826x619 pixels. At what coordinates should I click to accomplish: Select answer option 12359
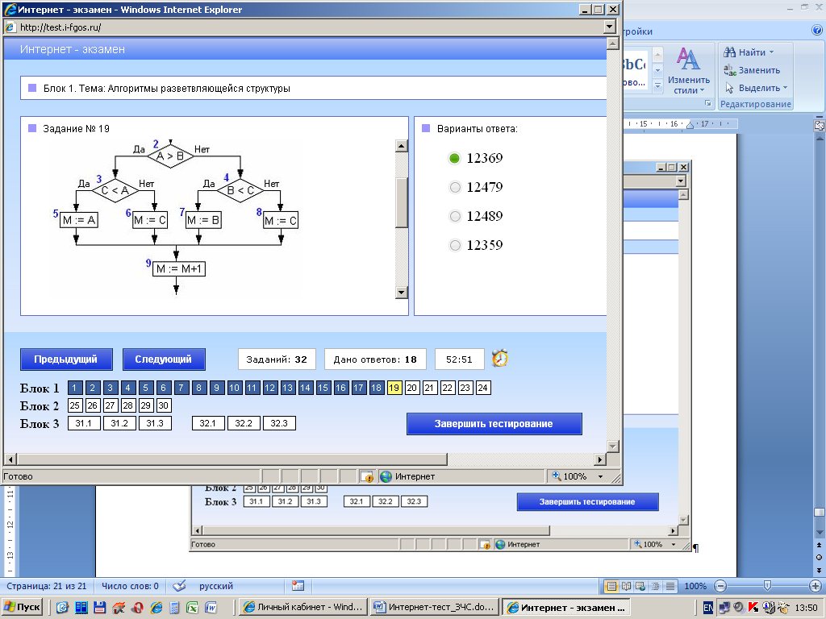pyautogui.click(x=455, y=245)
